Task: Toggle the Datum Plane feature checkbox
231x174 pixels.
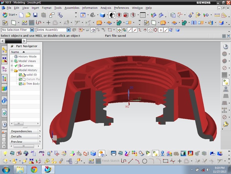Action: (x=20, y=79)
